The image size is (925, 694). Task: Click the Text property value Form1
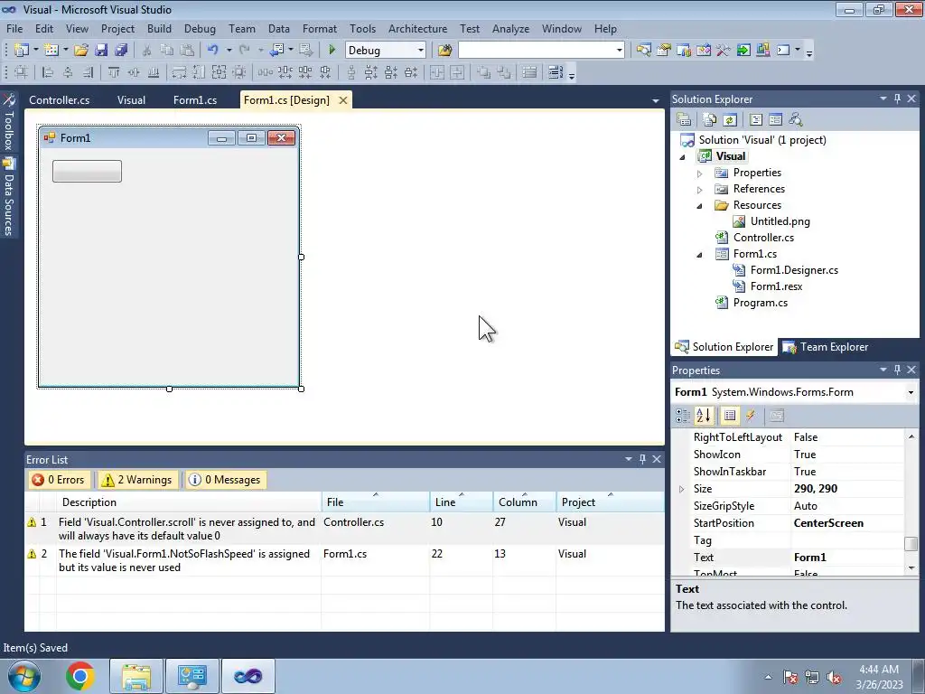click(810, 558)
